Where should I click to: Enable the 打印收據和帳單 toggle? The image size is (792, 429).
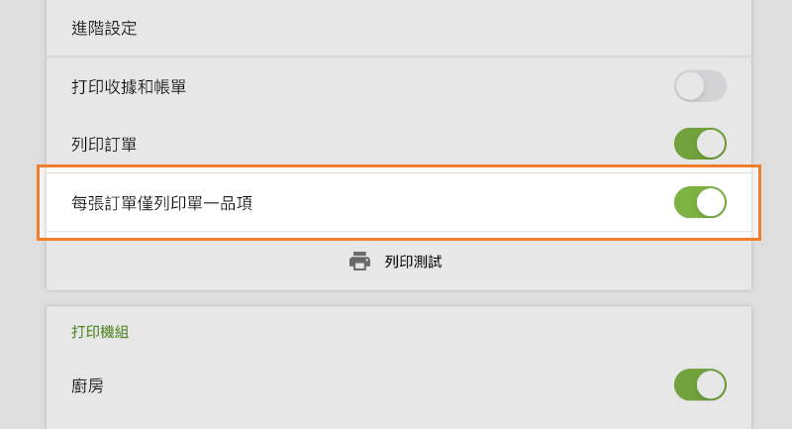point(700,86)
